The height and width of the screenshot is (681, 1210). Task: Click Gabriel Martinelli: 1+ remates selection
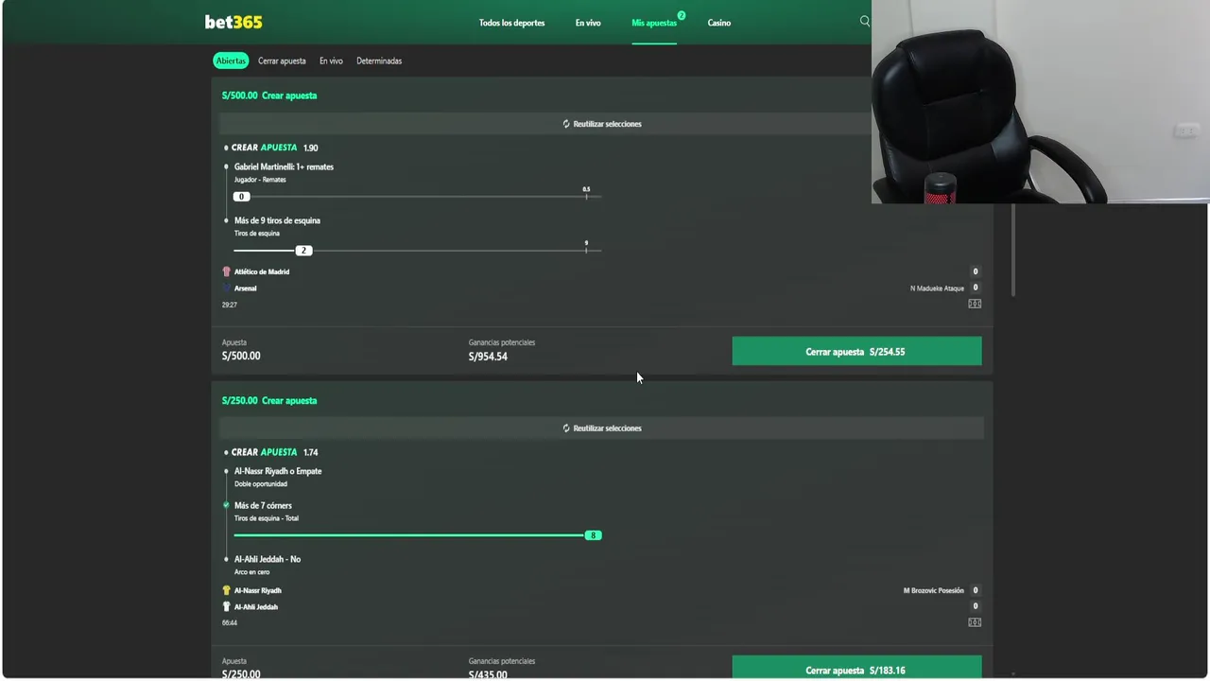click(x=284, y=166)
